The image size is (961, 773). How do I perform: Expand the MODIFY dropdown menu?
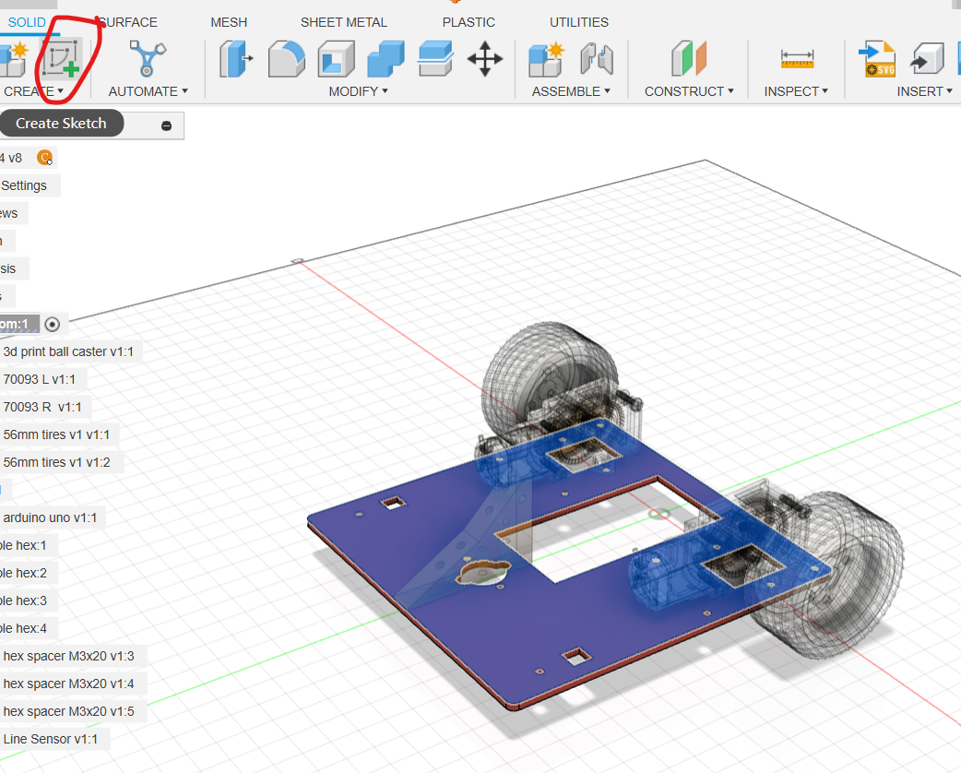tap(358, 91)
